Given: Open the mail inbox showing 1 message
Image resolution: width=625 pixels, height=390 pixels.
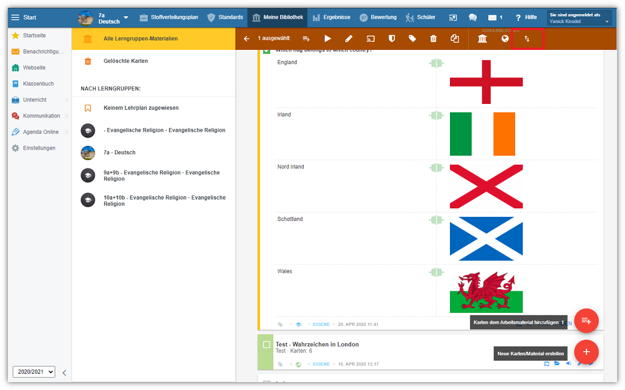Looking at the screenshot, I should click(495, 17).
